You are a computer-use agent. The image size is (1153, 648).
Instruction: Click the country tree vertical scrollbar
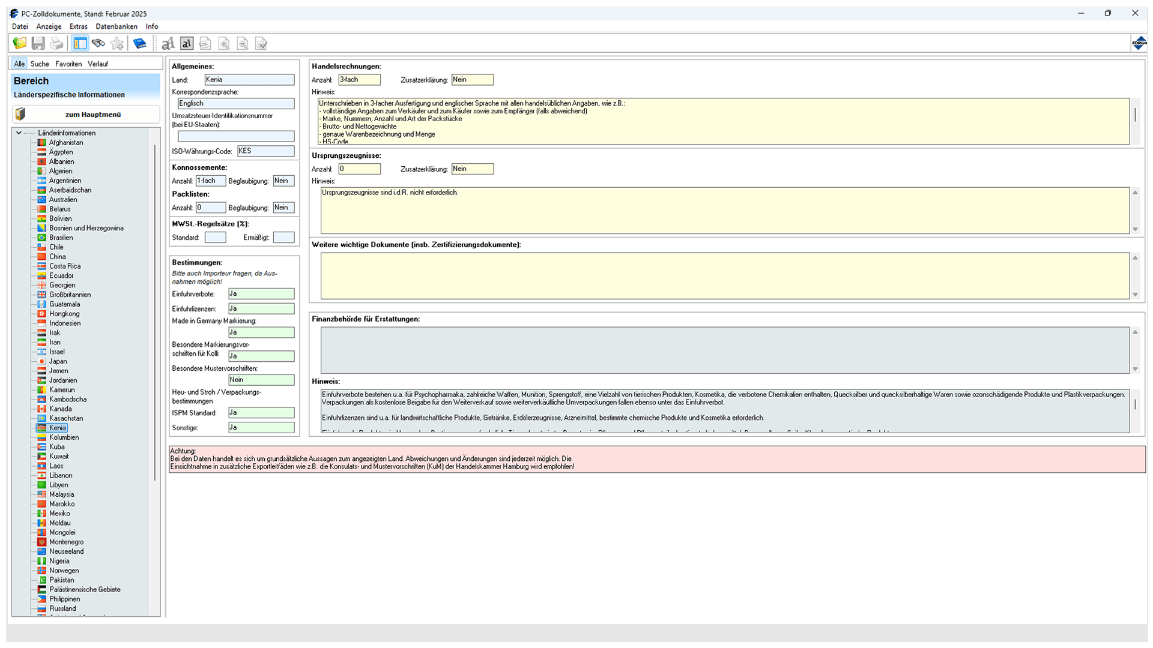click(155, 312)
